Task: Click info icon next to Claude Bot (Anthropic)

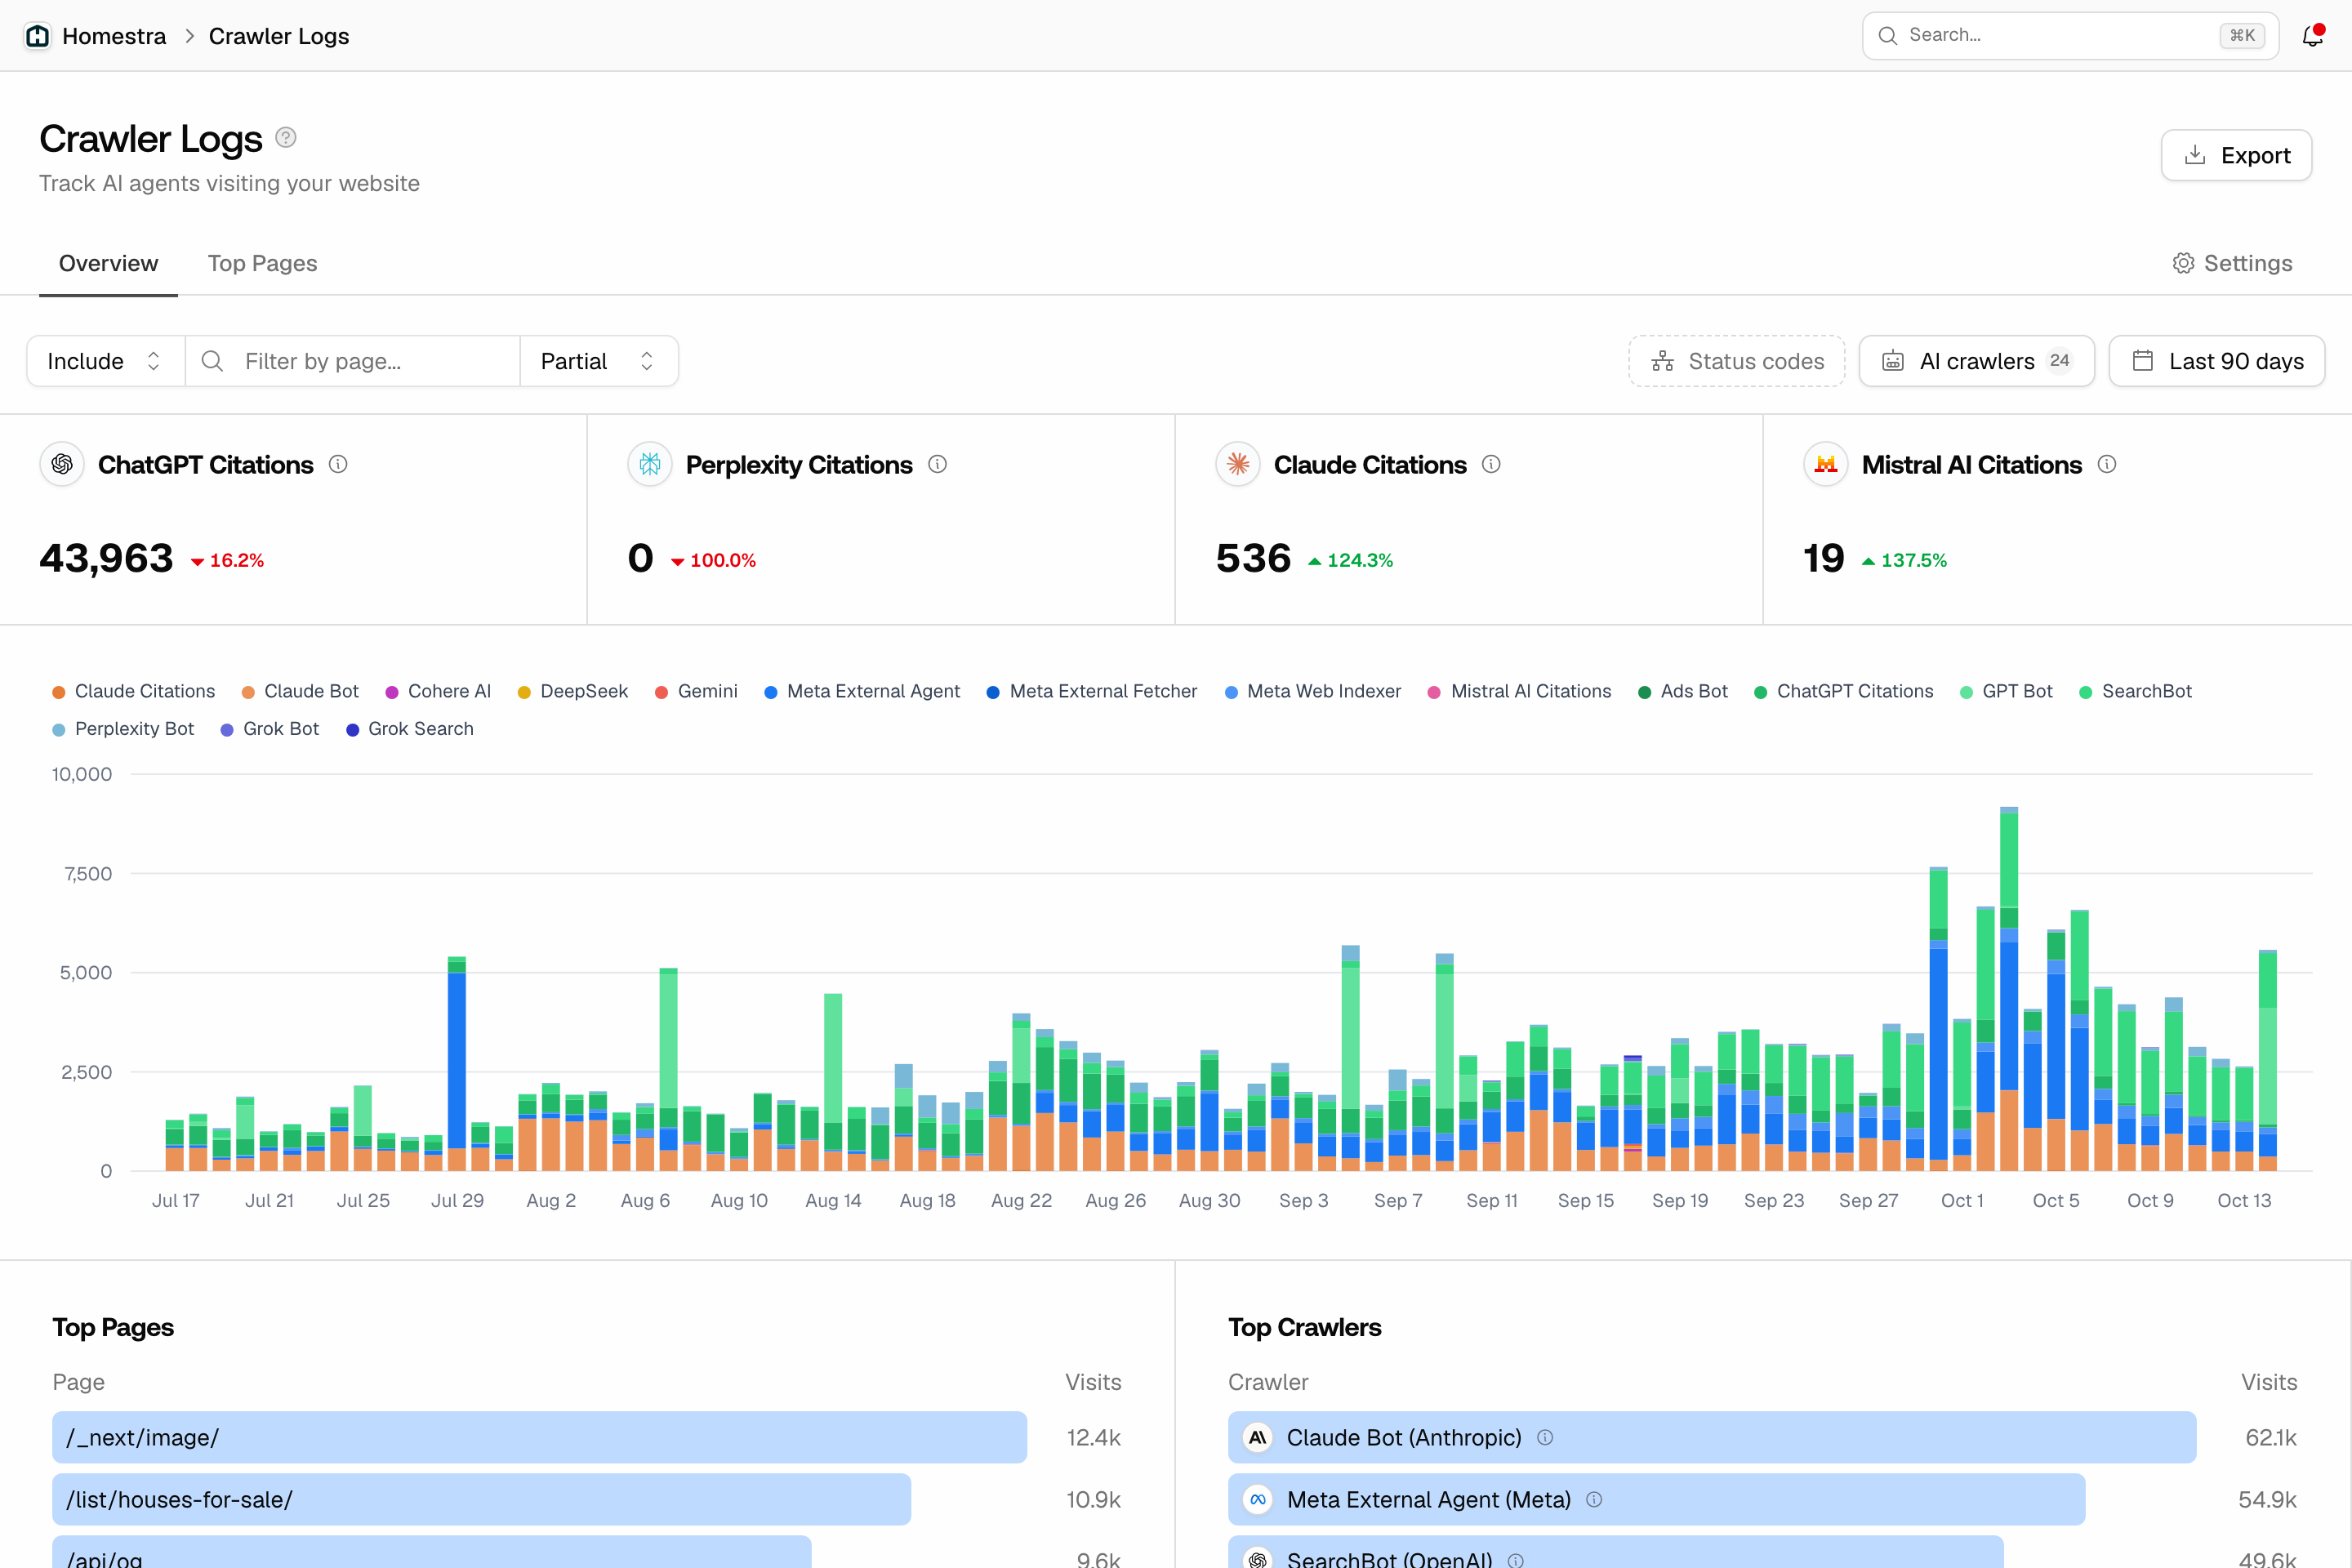Action: tap(1545, 1437)
